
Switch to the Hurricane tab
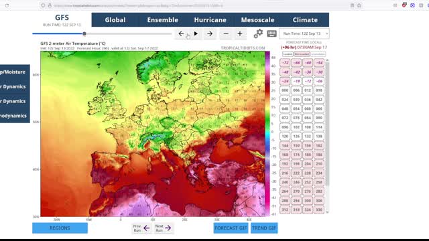coord(210,19)
